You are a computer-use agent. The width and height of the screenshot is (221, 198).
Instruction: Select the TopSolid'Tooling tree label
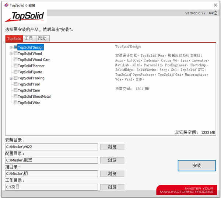click(x=31, y=78)
